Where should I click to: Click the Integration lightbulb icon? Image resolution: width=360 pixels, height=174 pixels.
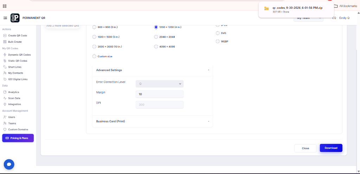[x=5, y=104]
